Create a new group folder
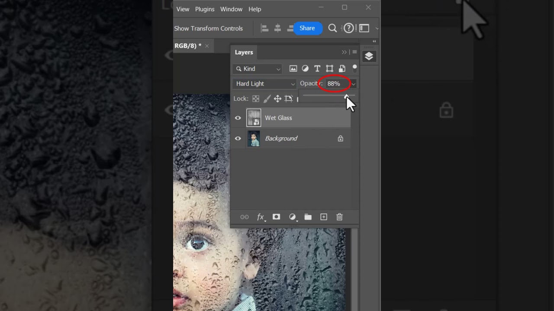This screenshot has height=311, width=554. coord(308,217)
